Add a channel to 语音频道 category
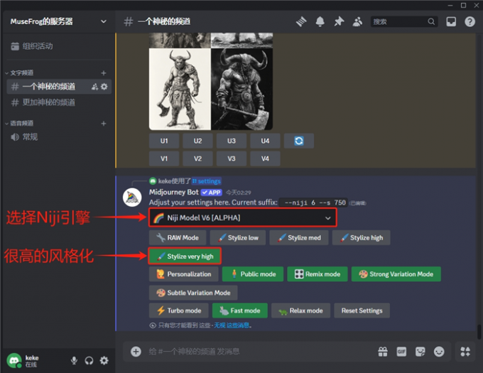The image size is (483, 373). 104,124
